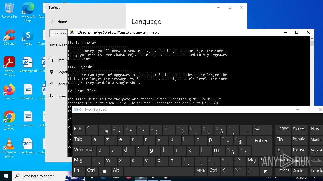Click the backspace key on the On-Screen Keyboard
Screen dimensions: 323x181
click(262, 130)
